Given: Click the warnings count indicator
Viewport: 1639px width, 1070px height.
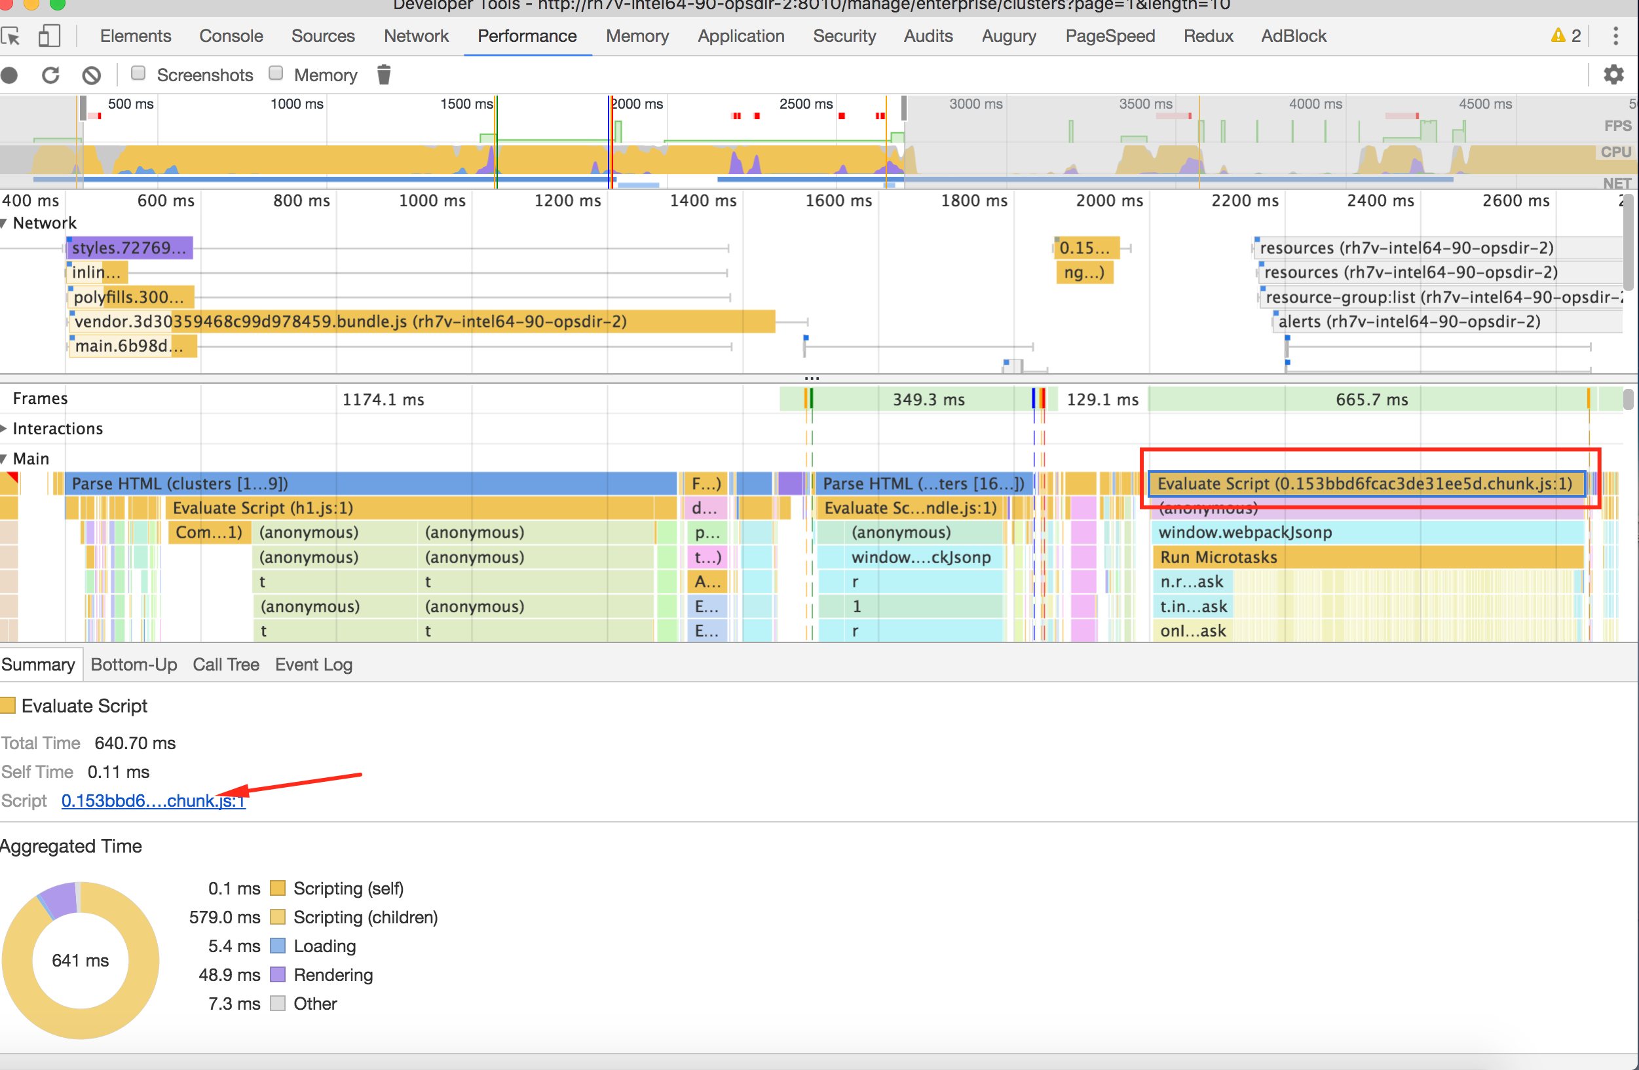Looking at the screenshot, I should click(1566, 36).
